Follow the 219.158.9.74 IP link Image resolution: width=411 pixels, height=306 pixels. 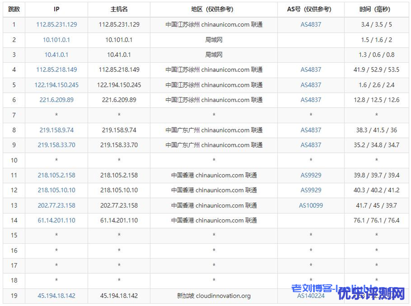(x=56, y=130)
